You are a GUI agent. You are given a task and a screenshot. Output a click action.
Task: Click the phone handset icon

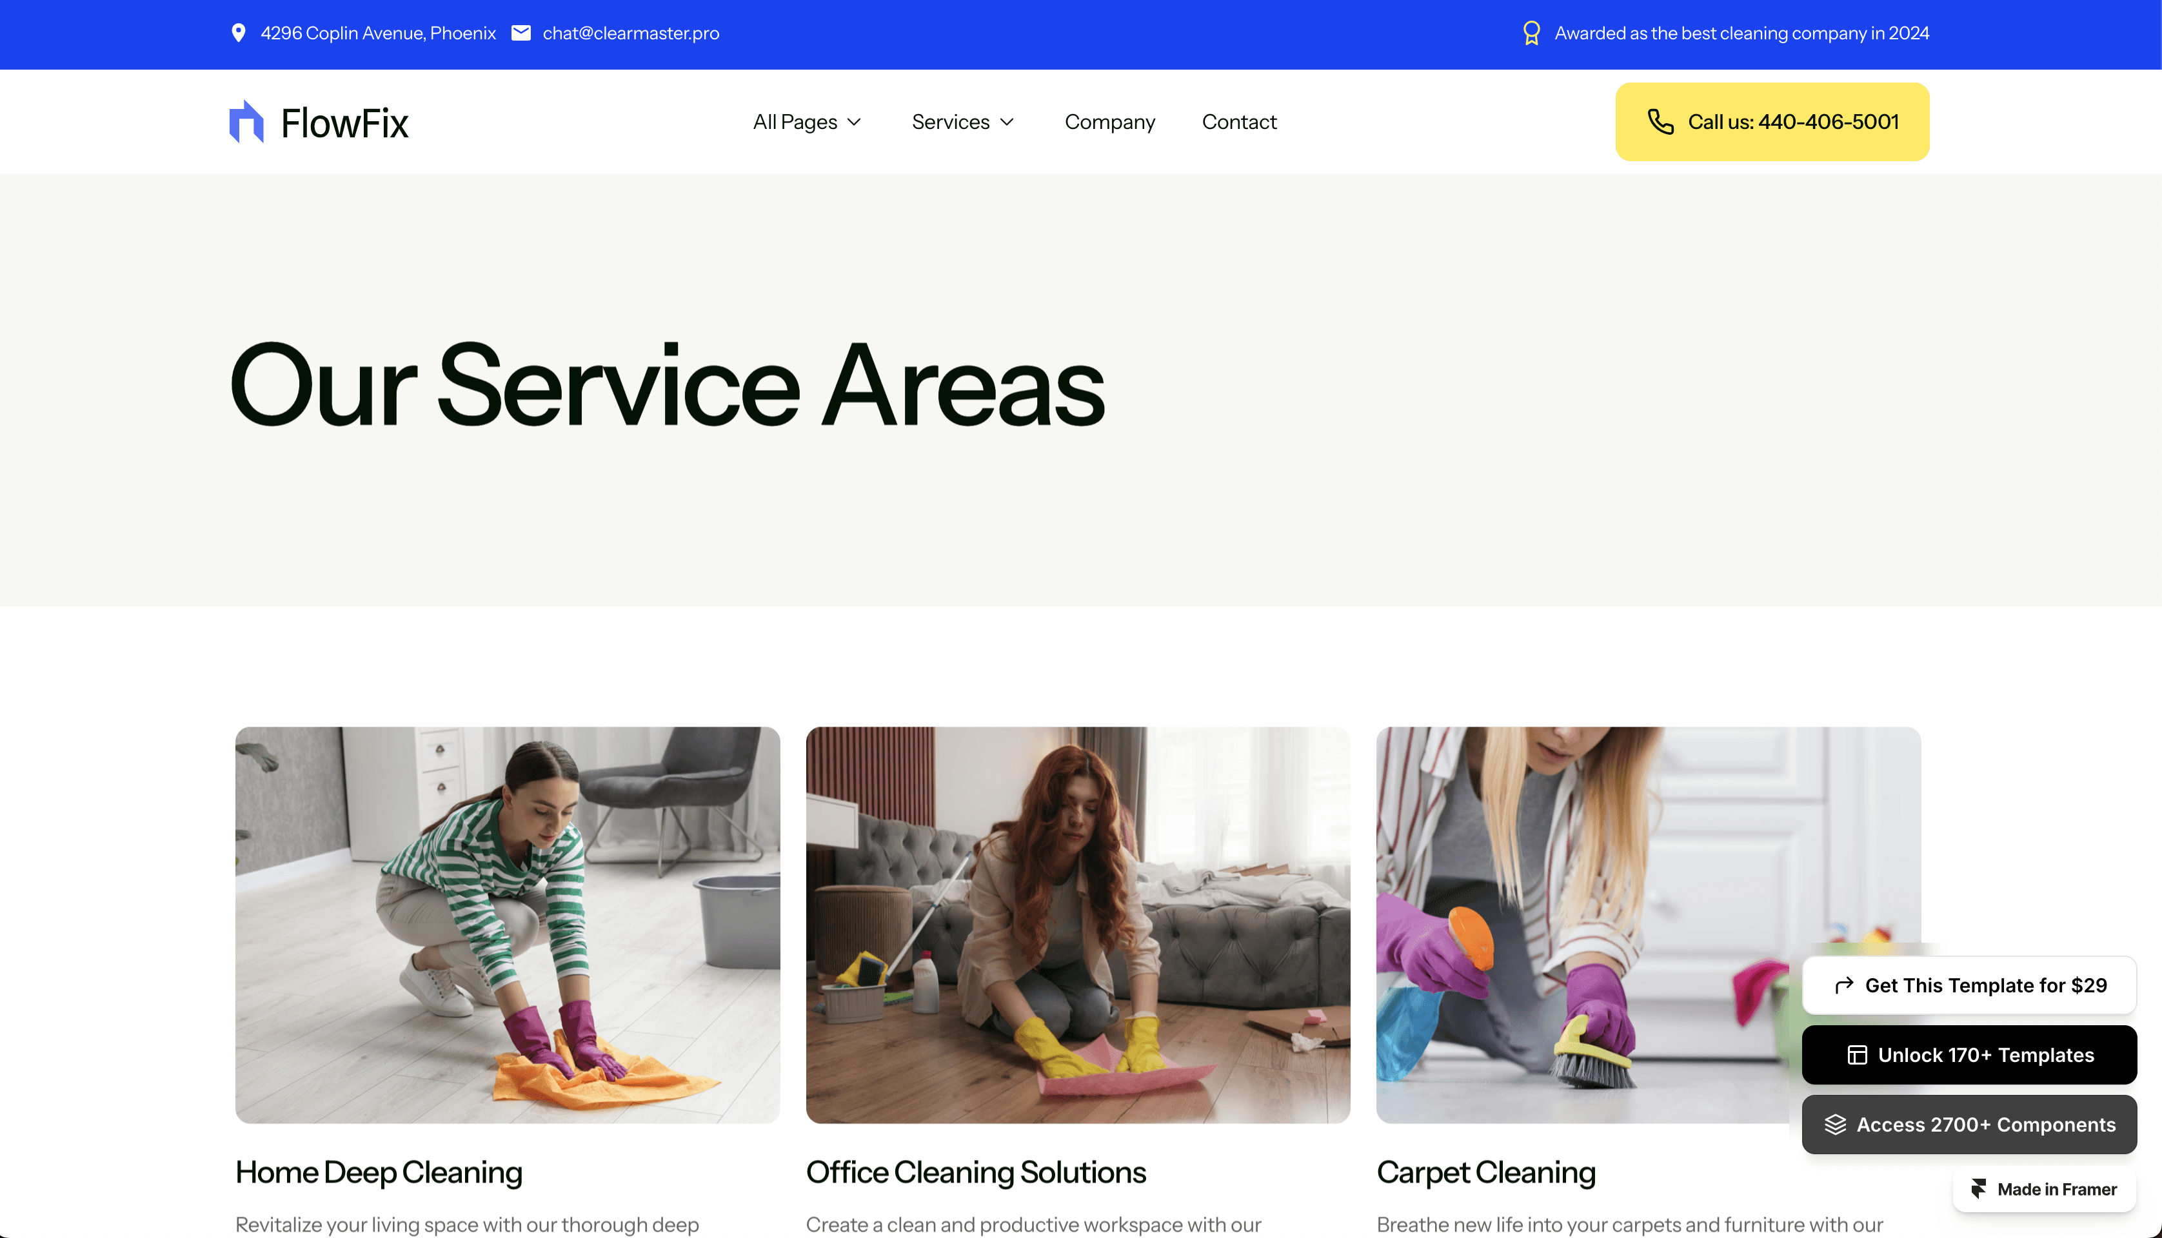point(1660,122)
